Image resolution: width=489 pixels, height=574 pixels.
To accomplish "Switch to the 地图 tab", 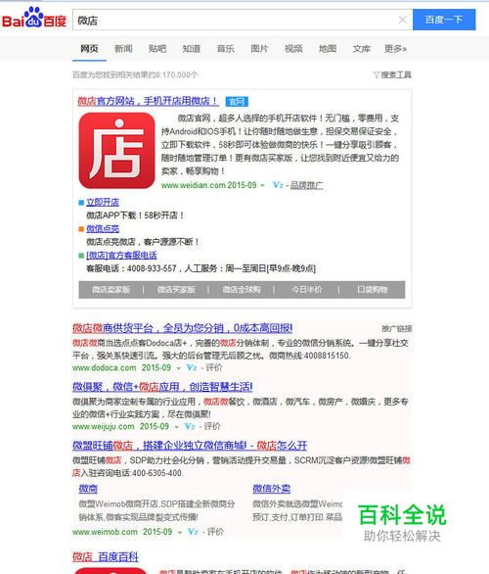I will (328, 49).
